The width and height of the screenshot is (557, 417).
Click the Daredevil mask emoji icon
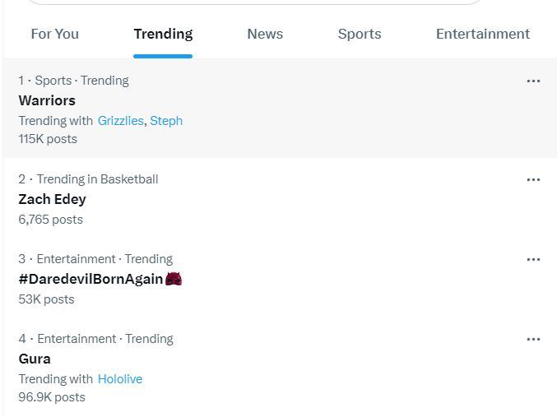174,279
